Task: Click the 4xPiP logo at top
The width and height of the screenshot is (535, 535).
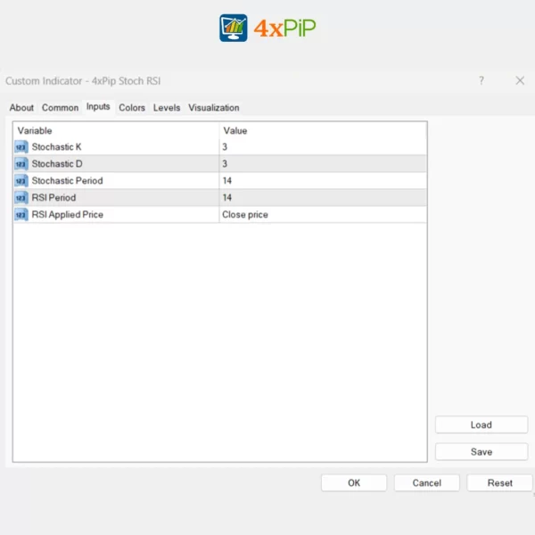Action: pyautogui.click(x=267, y=29)
